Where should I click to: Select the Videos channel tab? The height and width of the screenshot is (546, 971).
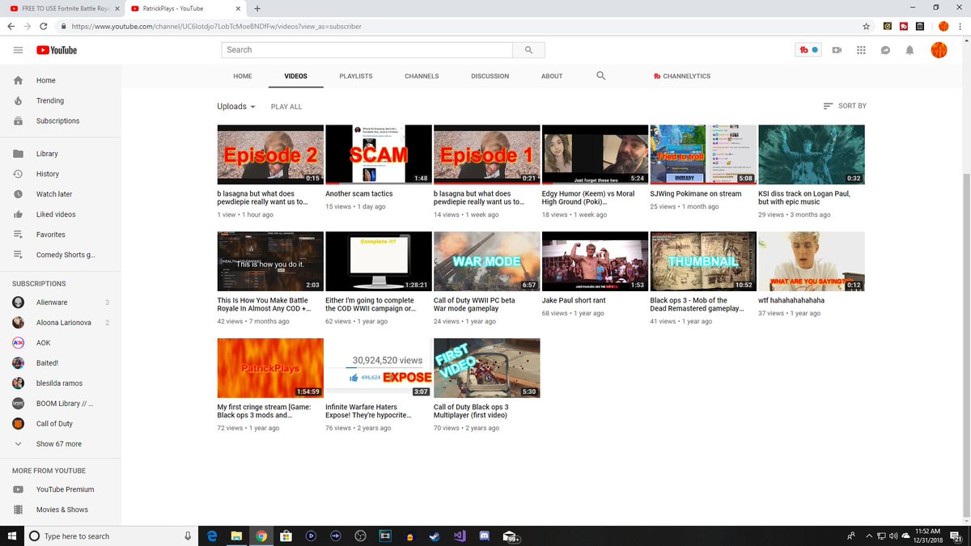click(x=295, y=76)
